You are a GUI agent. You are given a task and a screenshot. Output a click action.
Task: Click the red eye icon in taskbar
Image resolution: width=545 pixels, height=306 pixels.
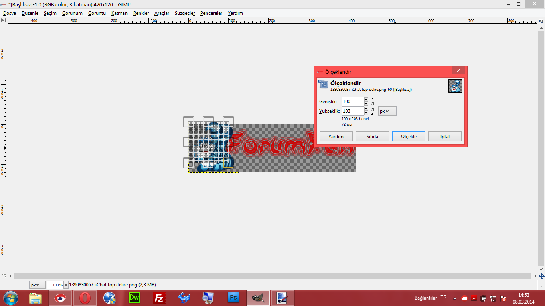coord(60,298)
